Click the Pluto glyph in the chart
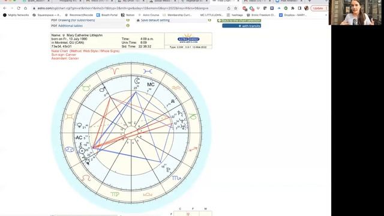 (x=168, y=170)
